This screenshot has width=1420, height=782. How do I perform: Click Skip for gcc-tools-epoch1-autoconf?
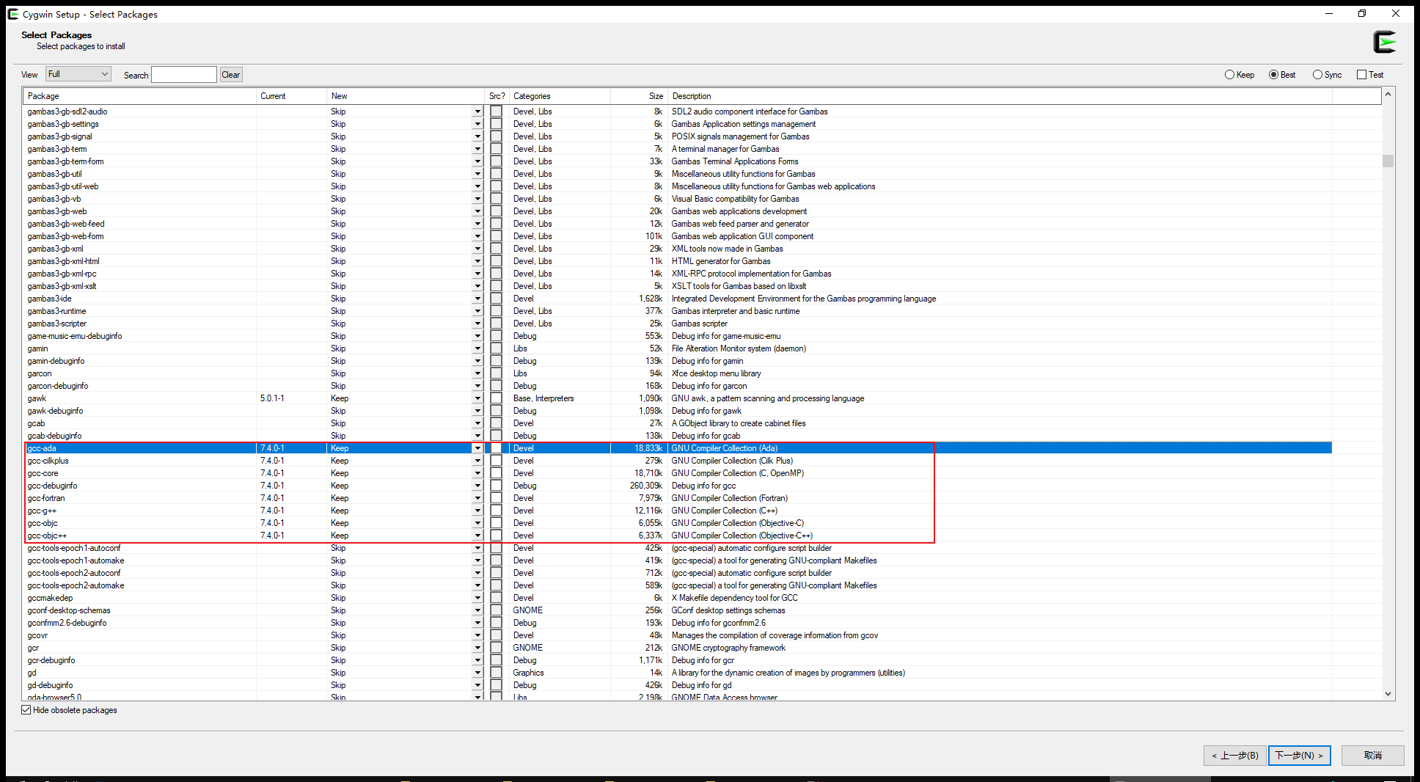pos(338,548)
